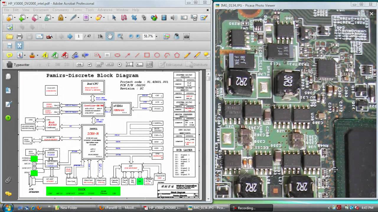Expand the Secure padlock dropdown arrow

[x=66, y=18]
